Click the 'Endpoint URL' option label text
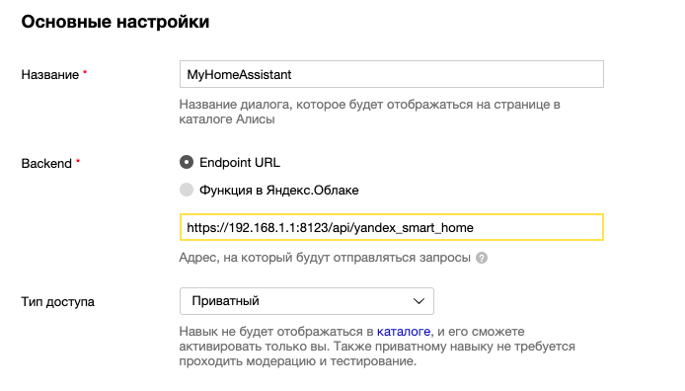 [x=240, y=163]
